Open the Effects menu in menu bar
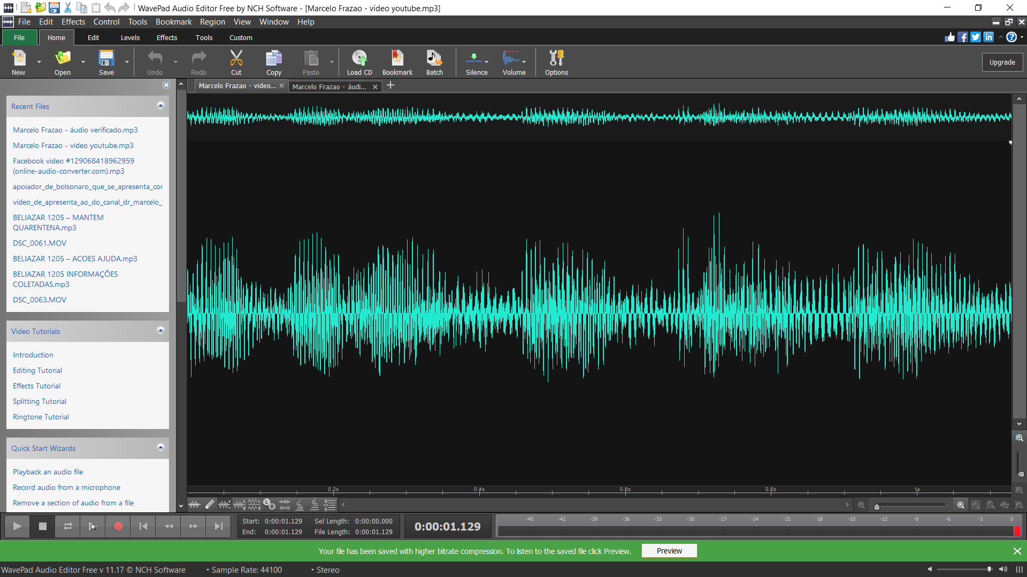This screenshot has height=577, width=1027. pyautogui.click(x=73, y=21)
